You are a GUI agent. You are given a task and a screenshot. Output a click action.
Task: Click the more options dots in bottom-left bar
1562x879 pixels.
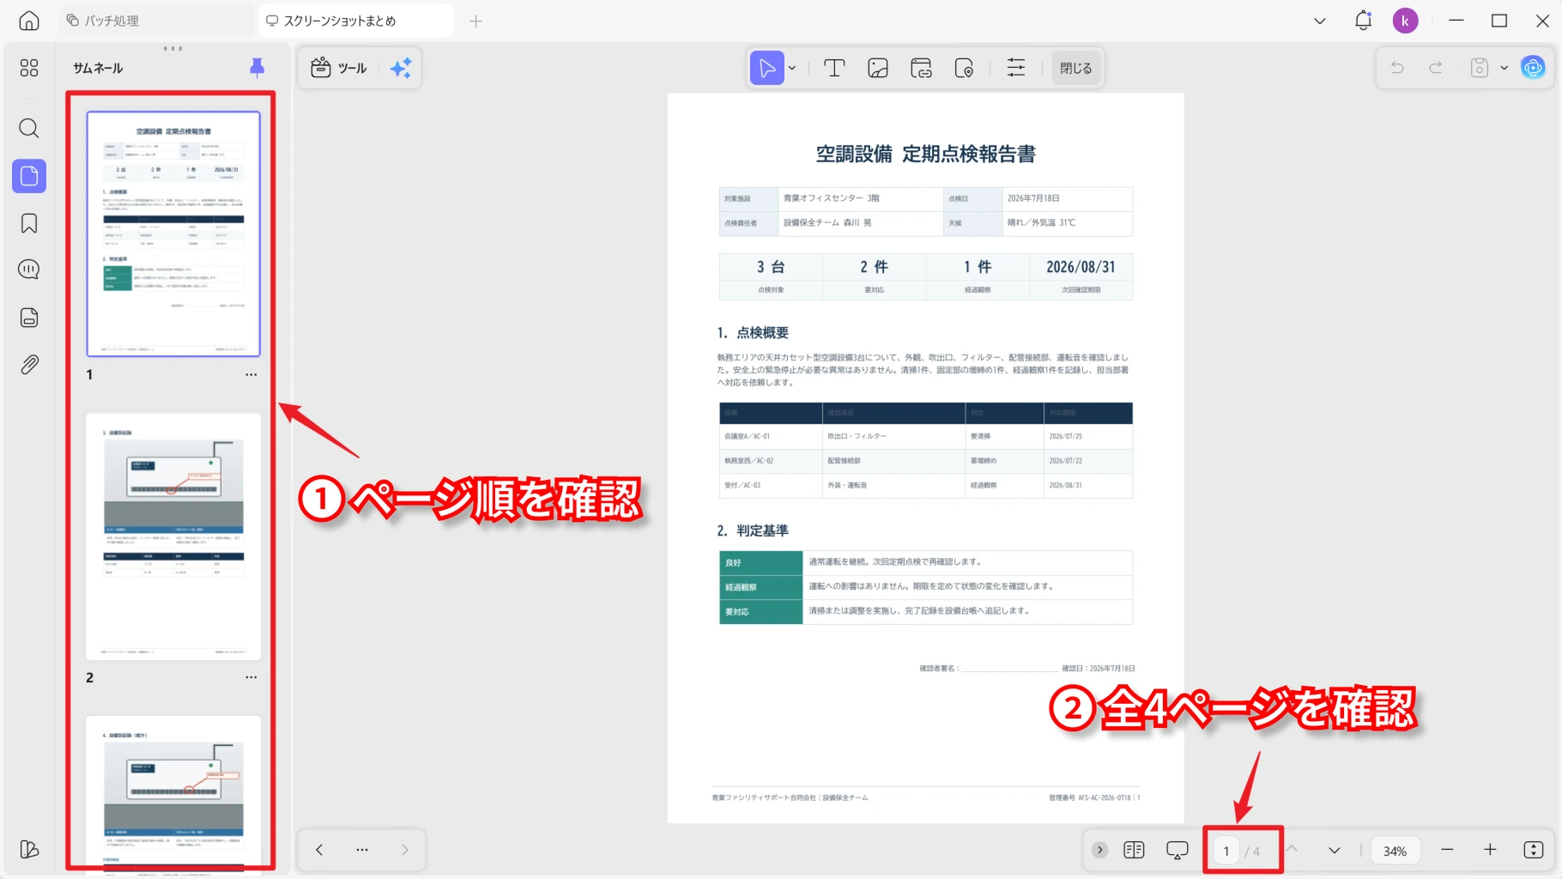pos(362,850)
